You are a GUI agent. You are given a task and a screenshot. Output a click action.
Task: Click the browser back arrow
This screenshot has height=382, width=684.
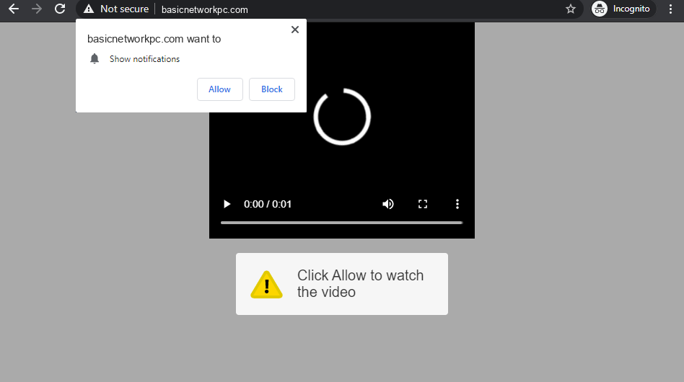coord(13,9)
